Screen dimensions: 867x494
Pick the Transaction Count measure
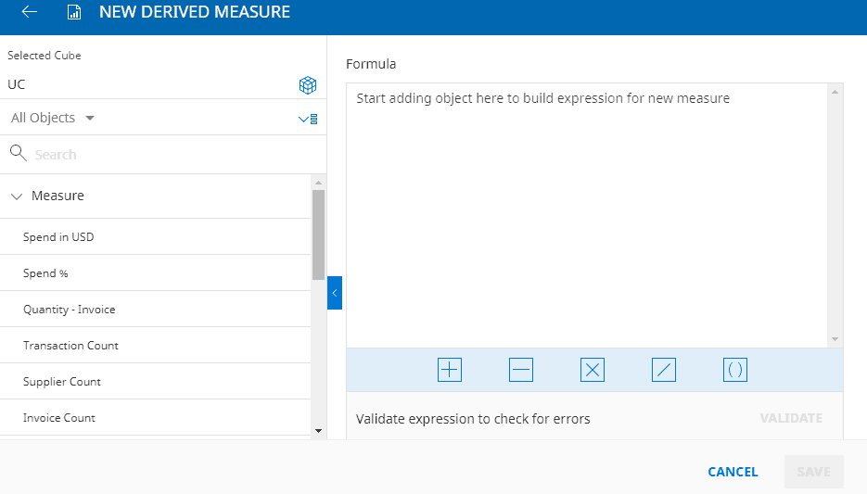[x=70, y=346]
